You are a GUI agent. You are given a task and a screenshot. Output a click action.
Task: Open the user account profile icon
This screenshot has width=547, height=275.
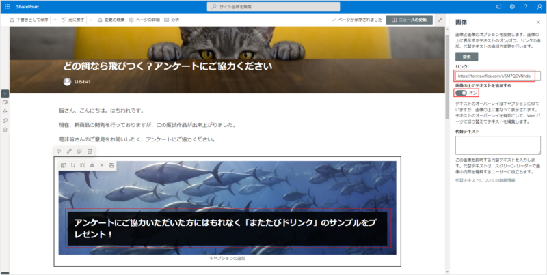click(x=539, y=6)
